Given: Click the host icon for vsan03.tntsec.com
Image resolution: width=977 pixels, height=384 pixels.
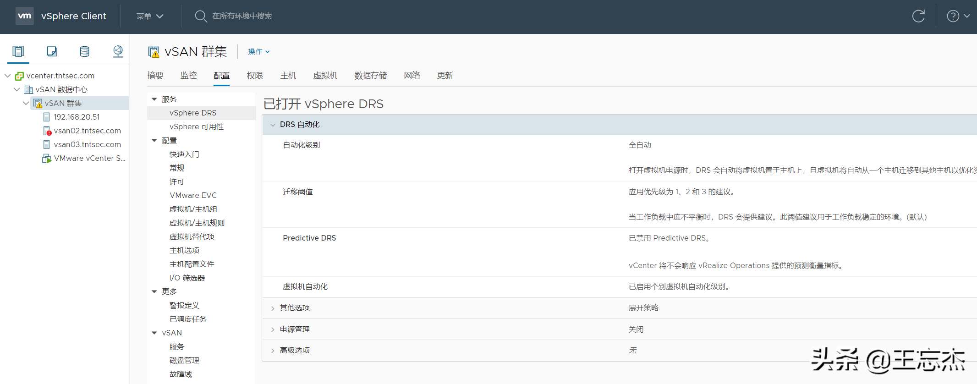Looking at the screenshot, I should click(x=46, y=145).
